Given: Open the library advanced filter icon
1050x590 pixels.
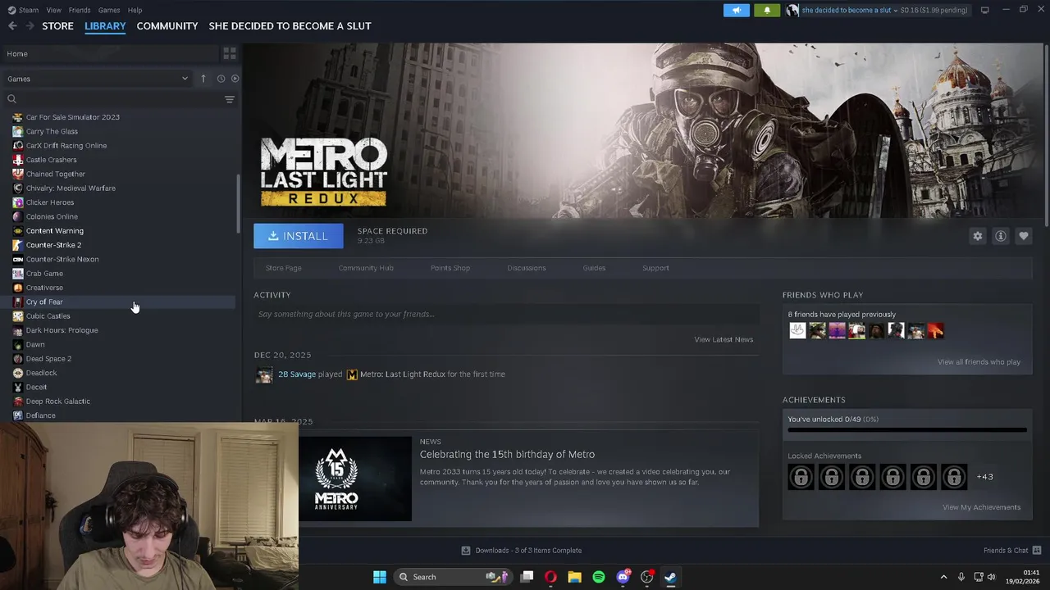Looking at the screenshot, I should coord(230,99).
